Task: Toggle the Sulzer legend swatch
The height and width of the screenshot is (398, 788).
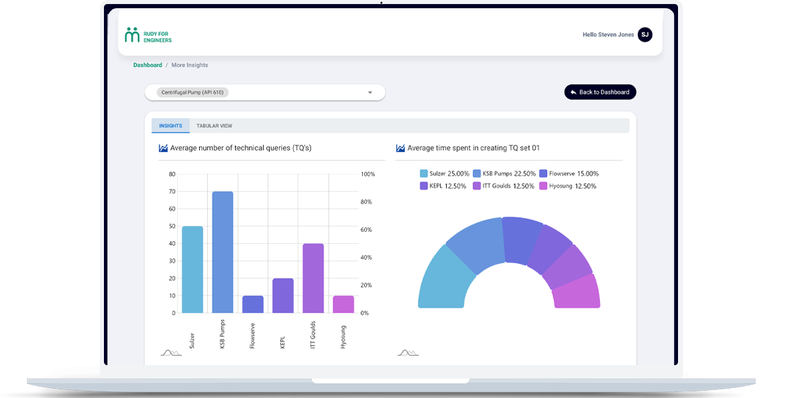Action: coord(424,174)
